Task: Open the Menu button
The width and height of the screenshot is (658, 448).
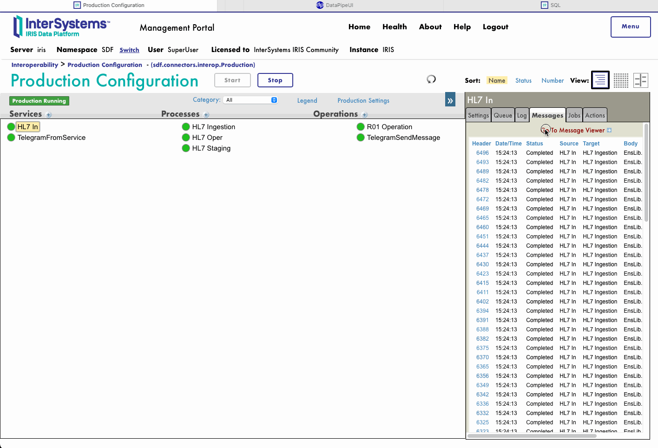Action: 631,27
